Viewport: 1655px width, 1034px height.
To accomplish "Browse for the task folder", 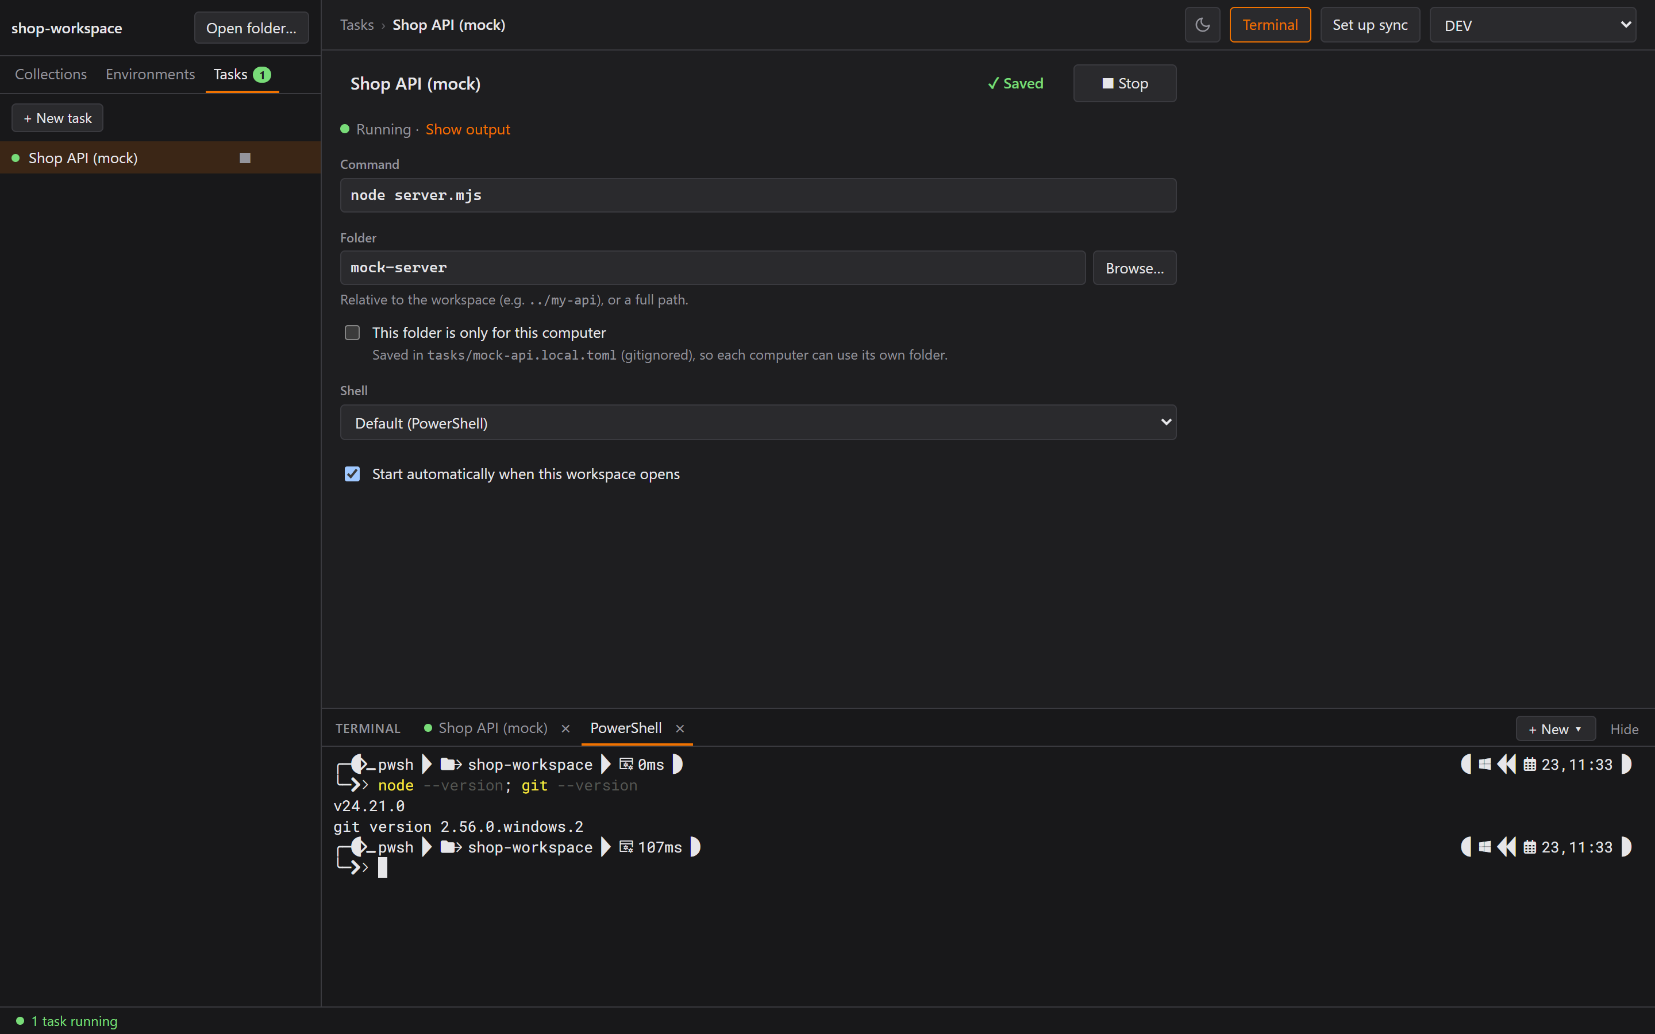I will pyautogui.click(x=1134, y=268).
